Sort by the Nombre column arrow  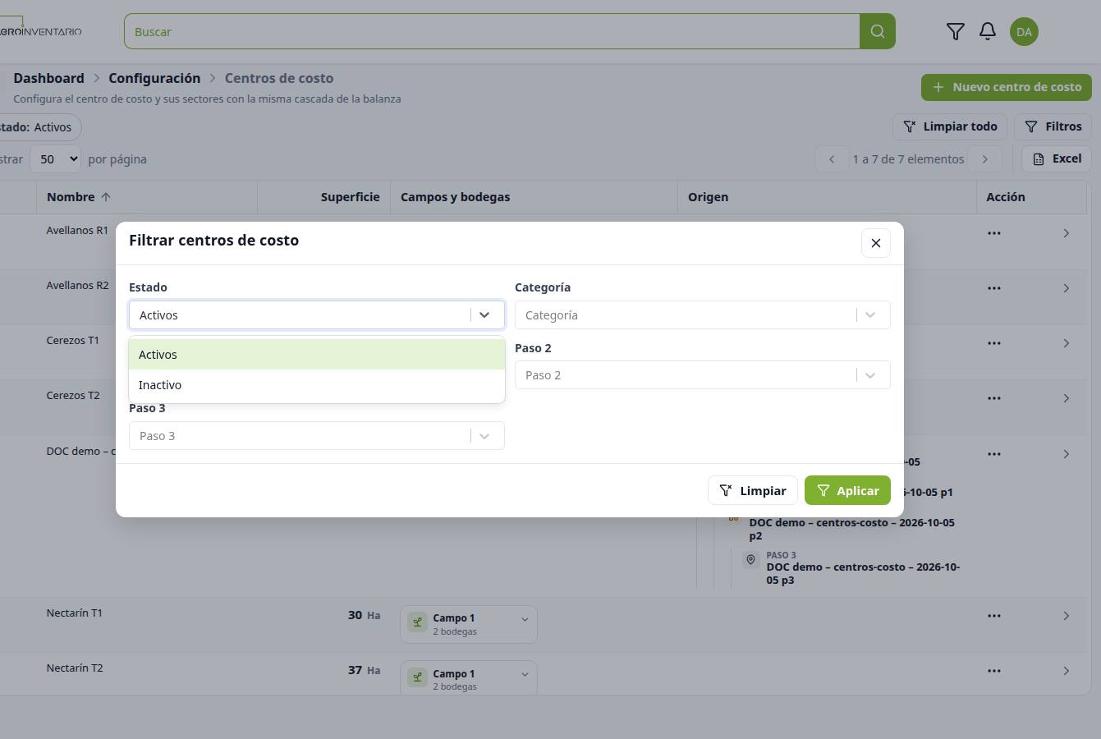[105, 197]
